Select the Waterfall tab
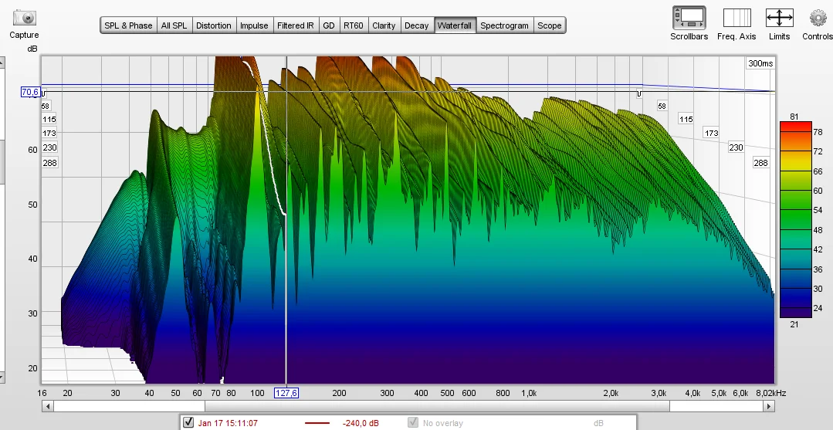833x430 pixels. [x=455, y=25]
